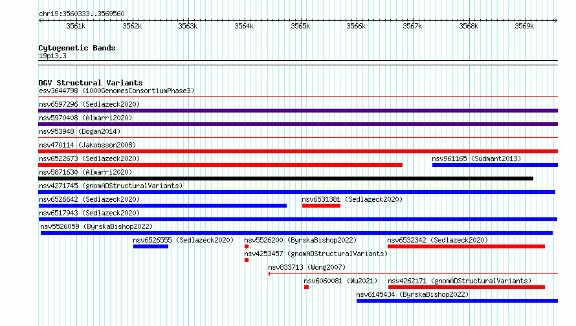576x326 pixels.
Task: Open the nsv5871630 (Almarri2020) label
Action: 85,172
